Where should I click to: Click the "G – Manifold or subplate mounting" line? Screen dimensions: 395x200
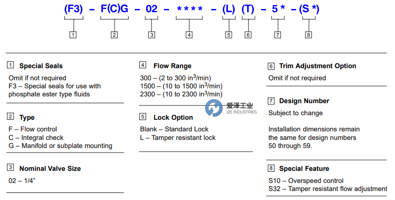tap(60, 146)
